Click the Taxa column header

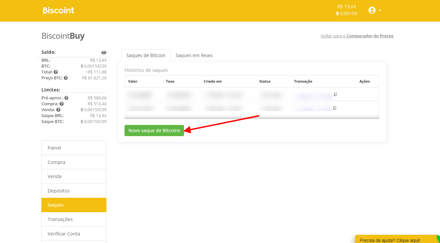(x=170, y=81)
